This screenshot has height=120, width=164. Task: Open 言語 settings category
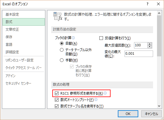click(x=24, y=45)
